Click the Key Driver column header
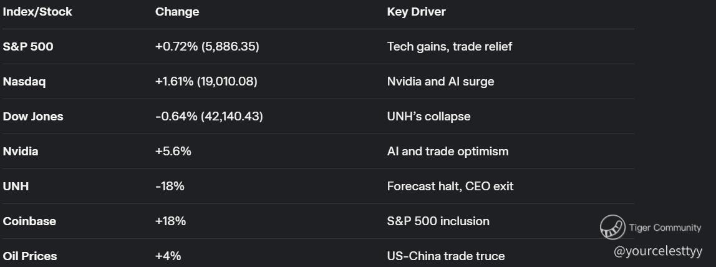The height and width of the screenshot is (267, 716). click(x=416, y=12)
